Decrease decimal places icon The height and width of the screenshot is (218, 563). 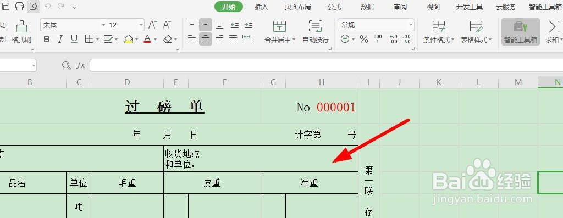407,39
